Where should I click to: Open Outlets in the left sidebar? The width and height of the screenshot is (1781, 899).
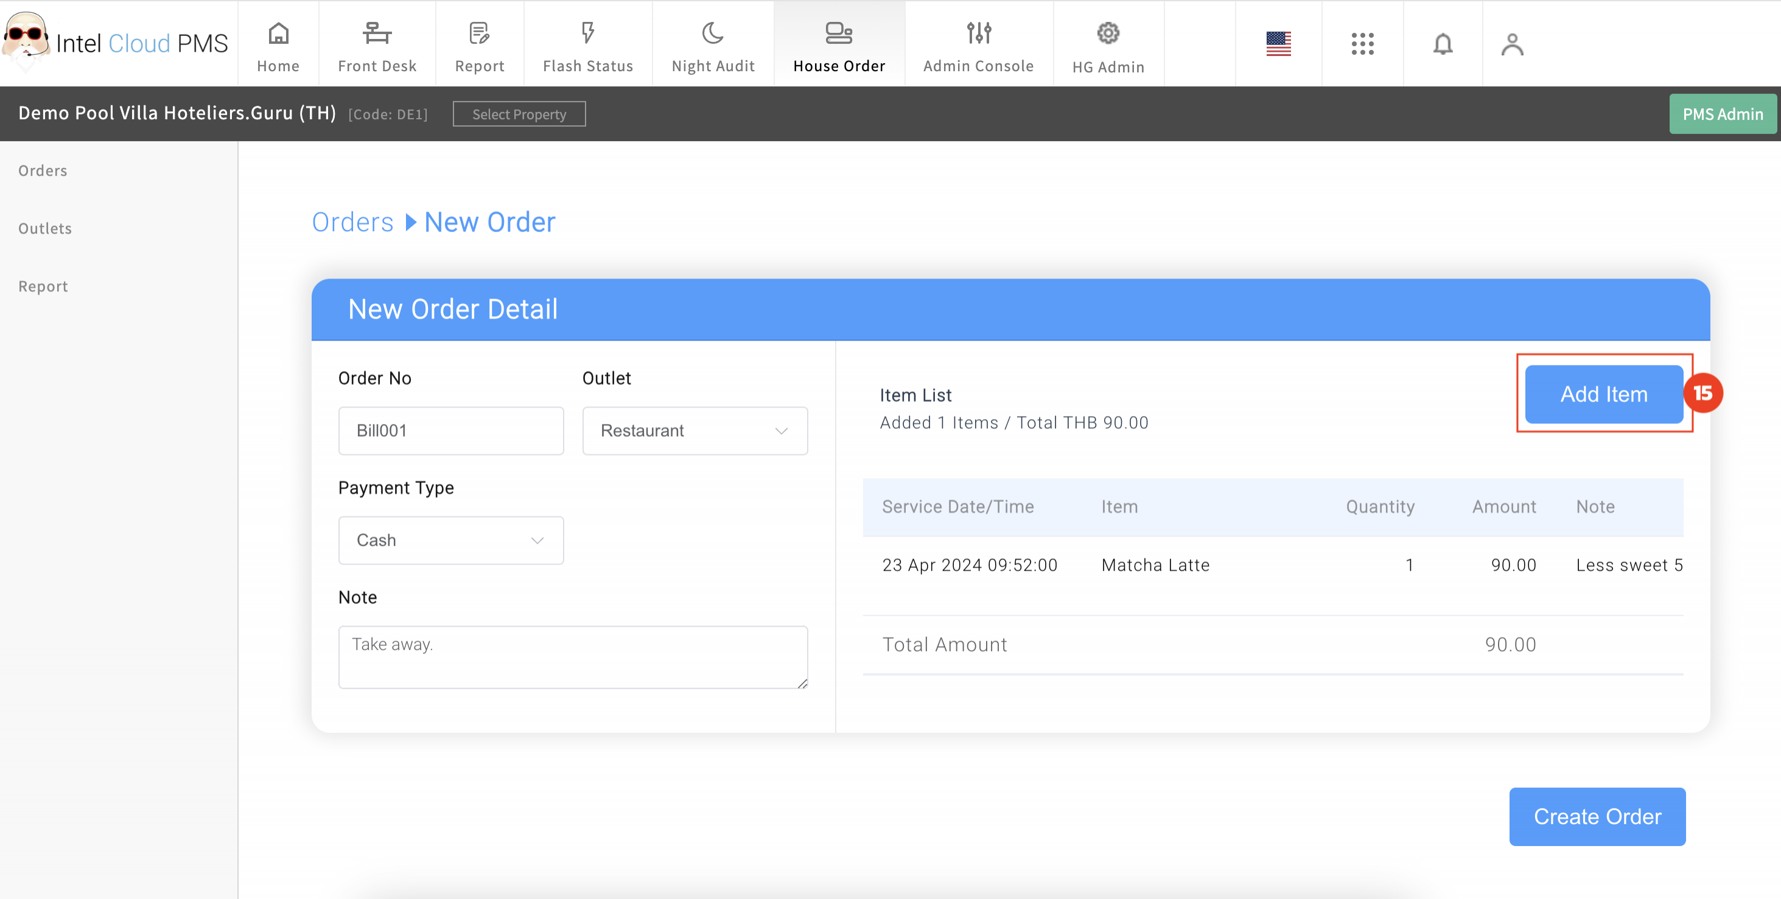point(45,229)
